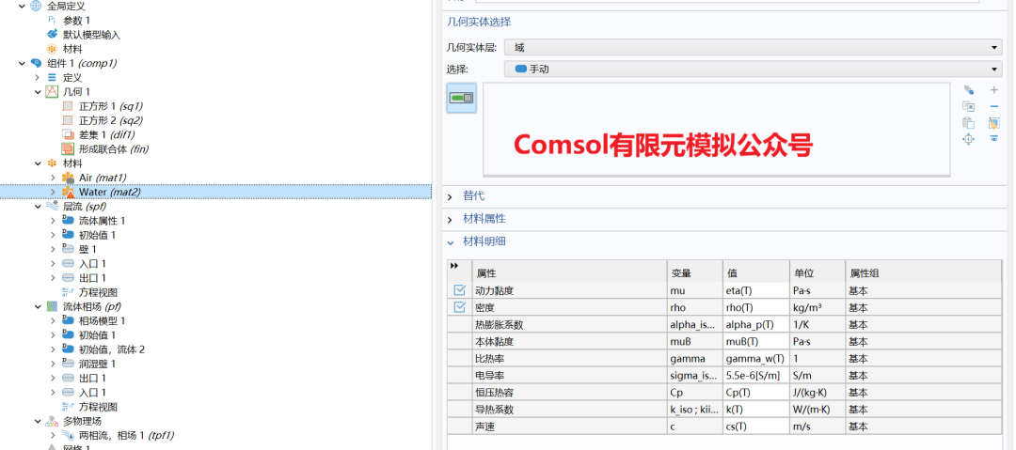Screen dimensions: 1016x450
Task: Collapse the 层流 (spf) node chevron
Action: (x=38, y=206)
